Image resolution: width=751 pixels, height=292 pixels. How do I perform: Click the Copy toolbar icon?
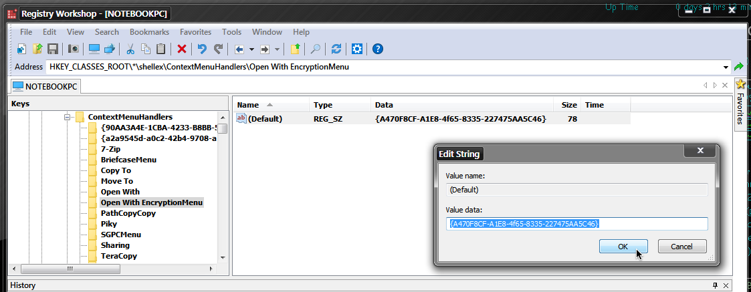pos(146,49)
